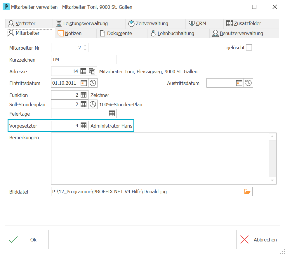285x254 pixels.
Task: Switch to the Dokumente tab
Action: point(122,34)
